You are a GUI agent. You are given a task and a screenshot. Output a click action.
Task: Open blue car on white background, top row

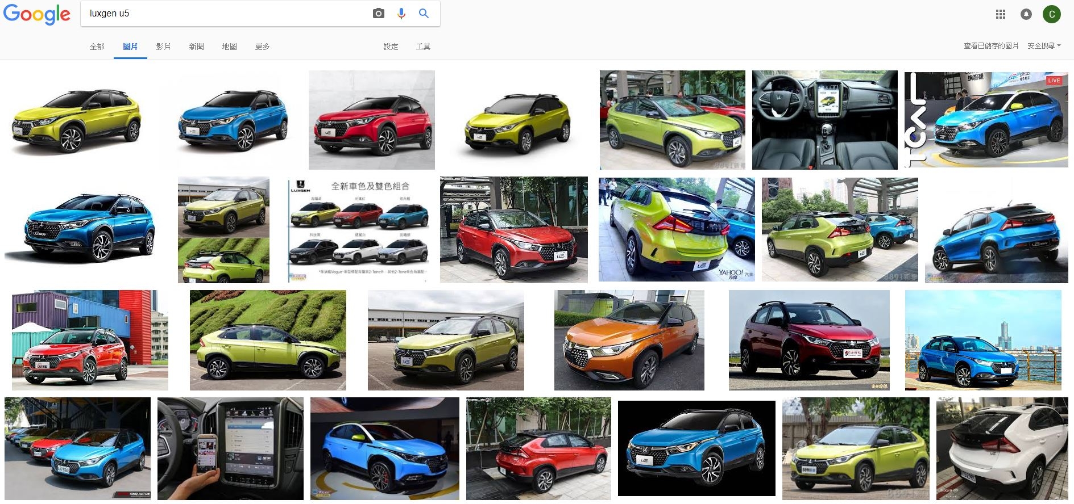coord(233,120)
